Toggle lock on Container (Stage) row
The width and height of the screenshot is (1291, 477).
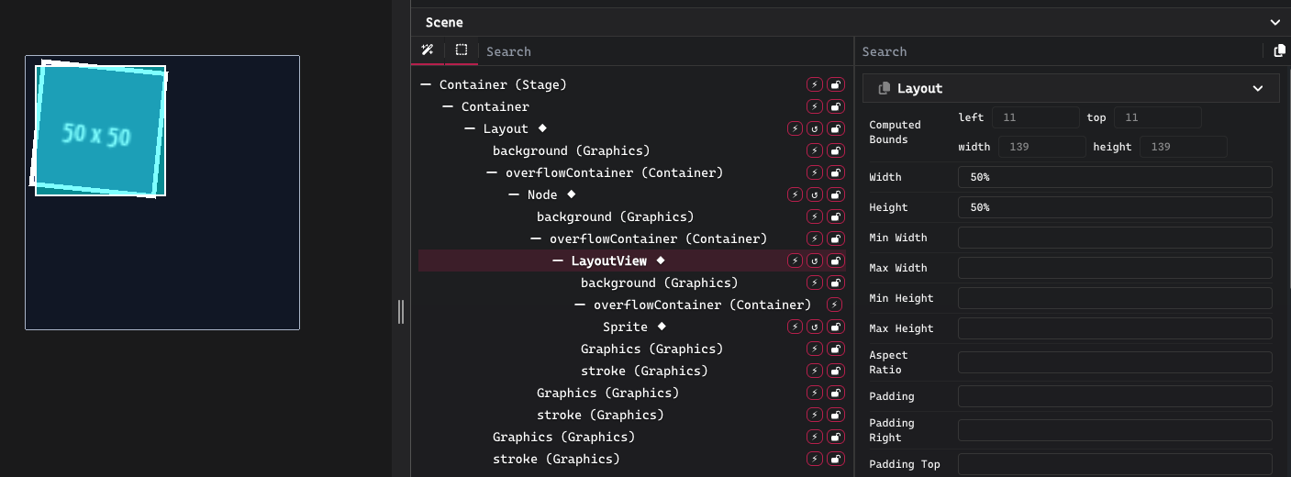click(x=835, y=84)
